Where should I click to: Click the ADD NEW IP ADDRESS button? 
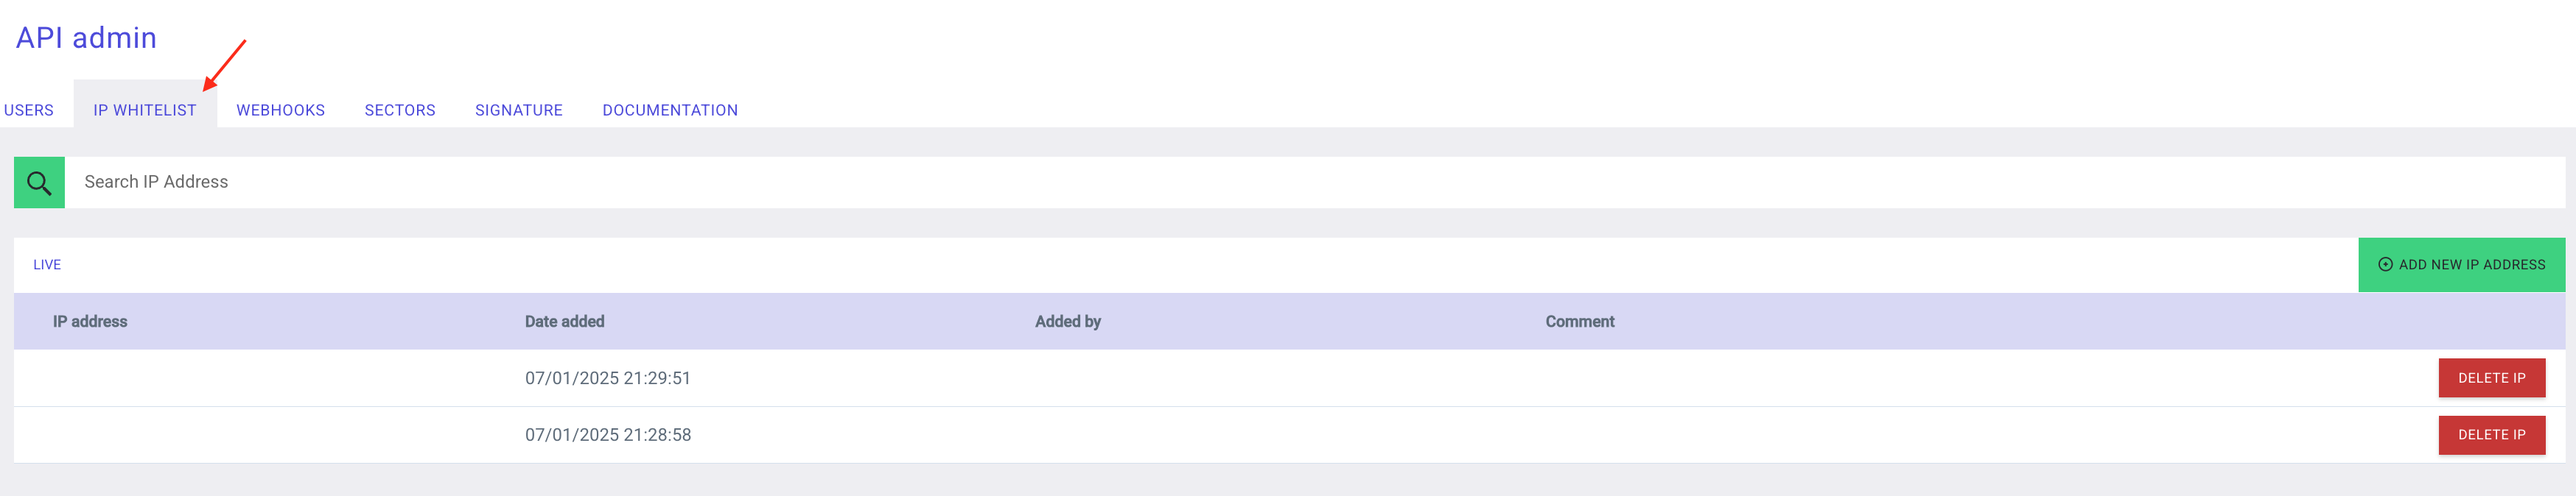pos(2460,264)
